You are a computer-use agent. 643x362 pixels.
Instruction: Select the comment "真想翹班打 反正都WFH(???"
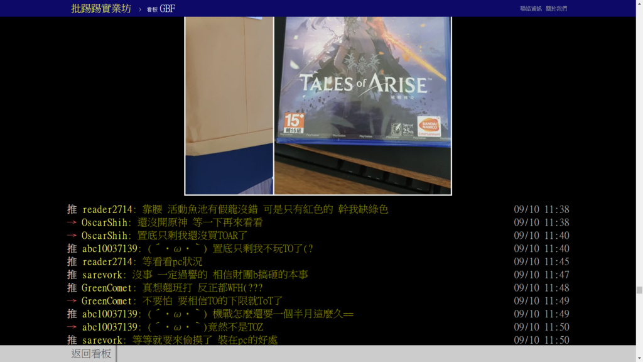(203, 288)
